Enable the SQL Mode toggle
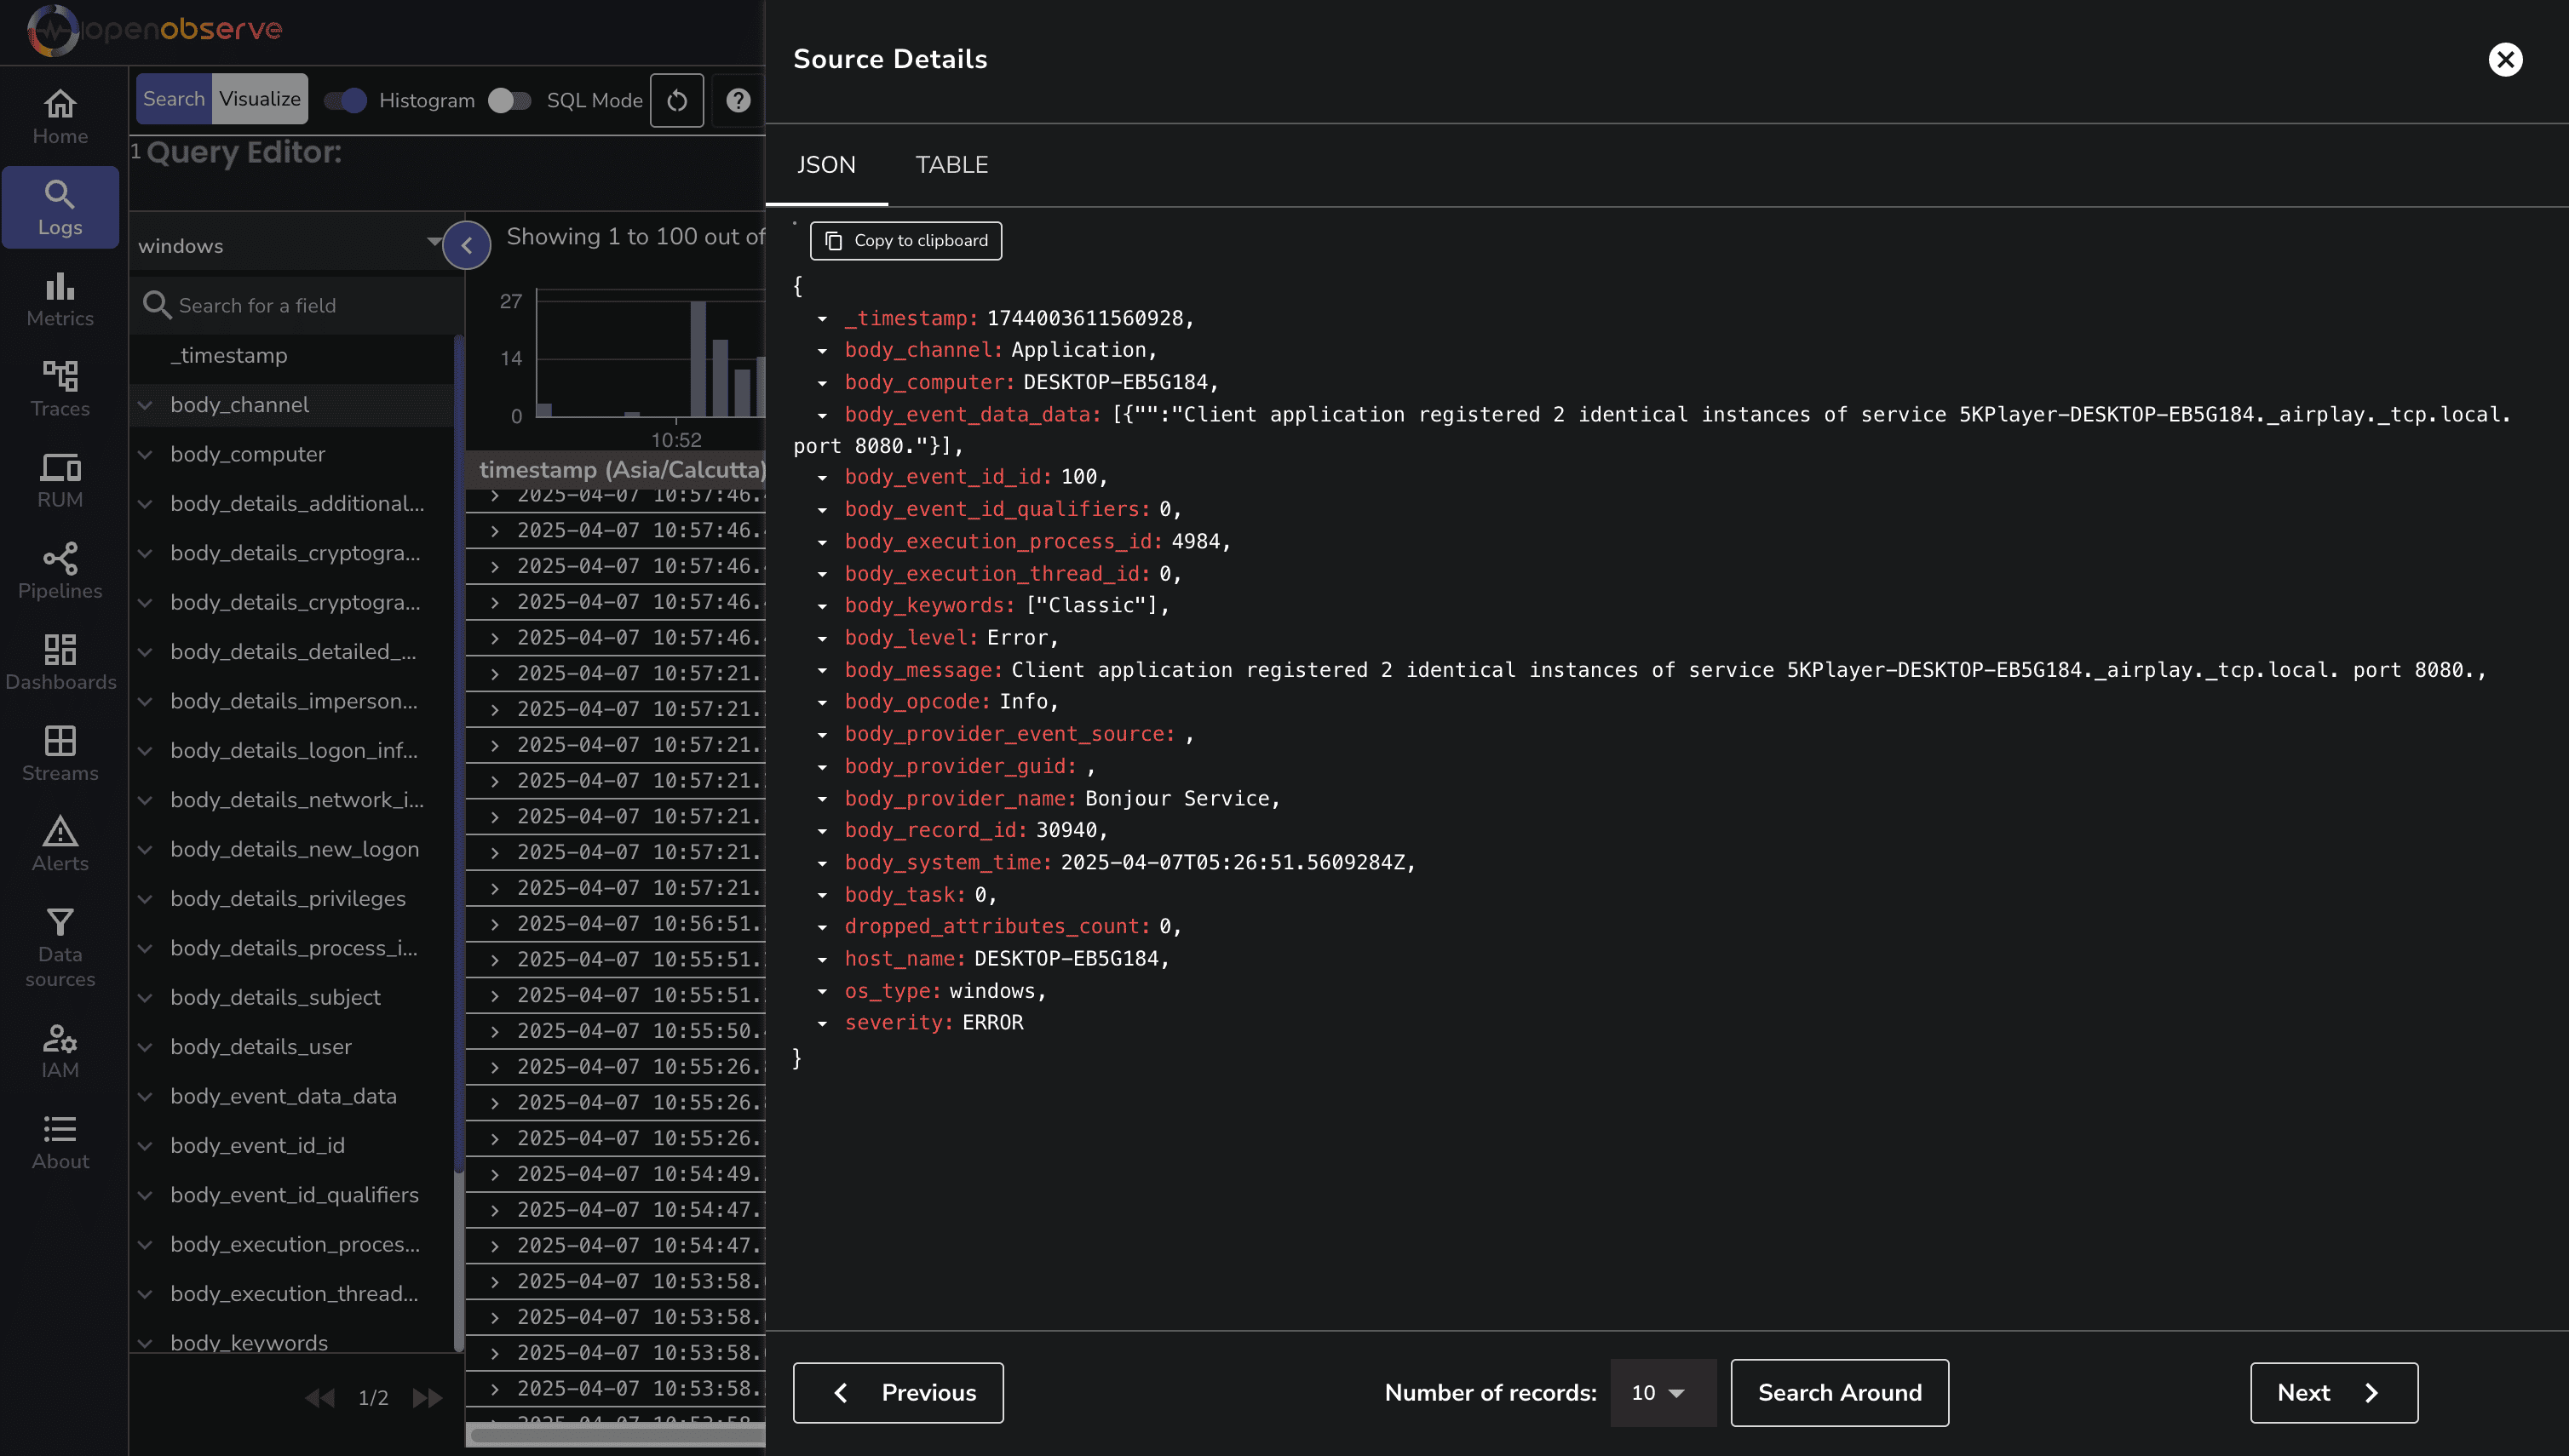 [509, 100]
